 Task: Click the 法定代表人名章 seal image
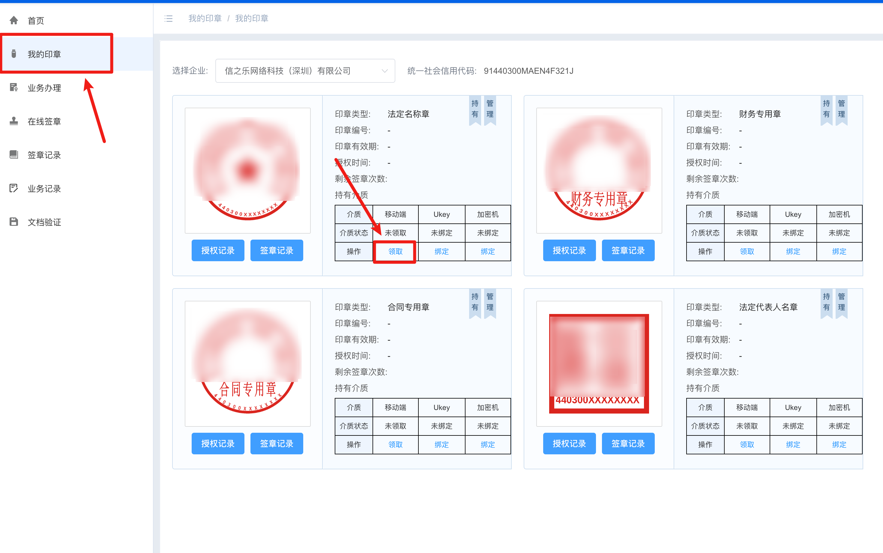[599, 363]
